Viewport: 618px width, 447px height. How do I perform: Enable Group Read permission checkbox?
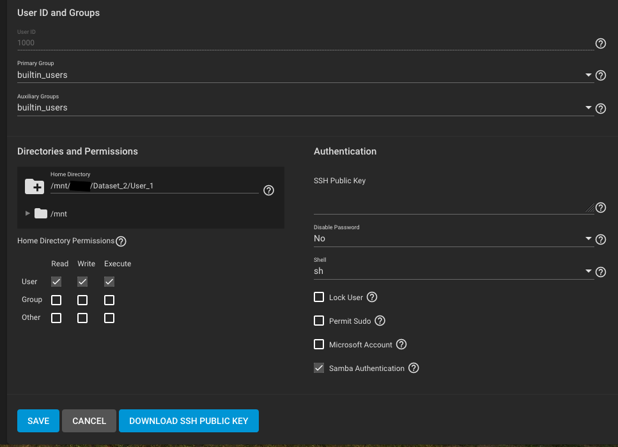click(56, 300)
